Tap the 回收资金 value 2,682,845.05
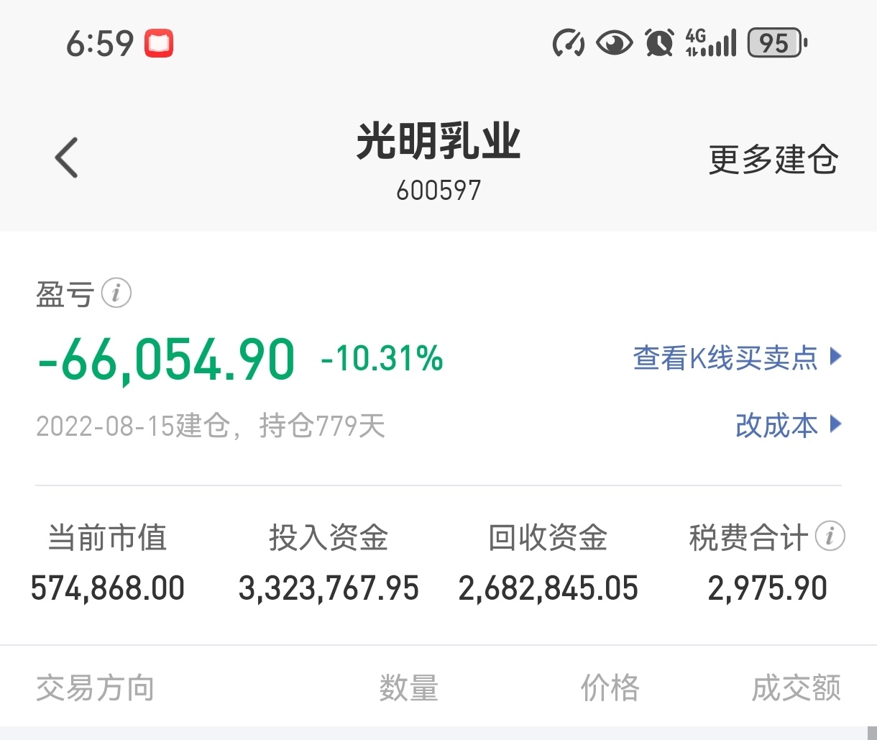The height and width of the screenshot is (740, 877). tap(548, 588)
